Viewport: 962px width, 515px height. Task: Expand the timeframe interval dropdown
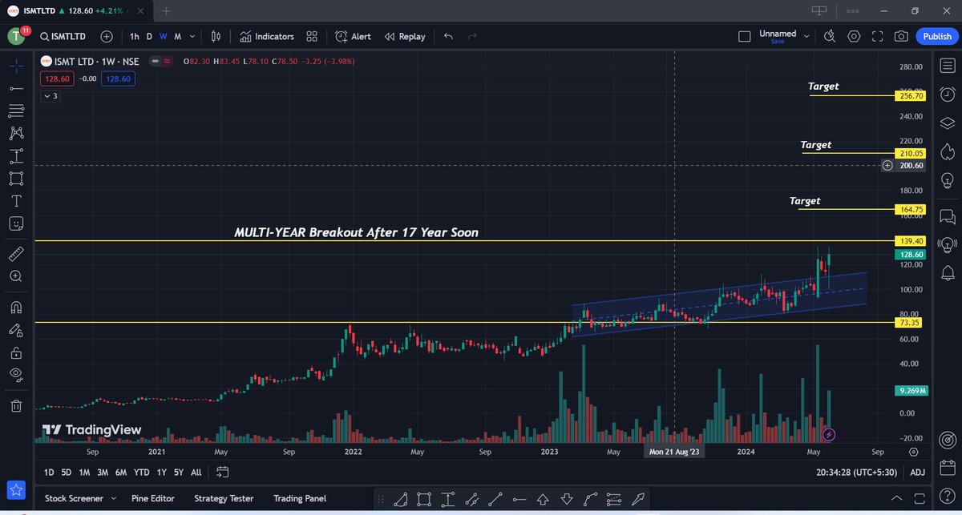coord(192,36)
